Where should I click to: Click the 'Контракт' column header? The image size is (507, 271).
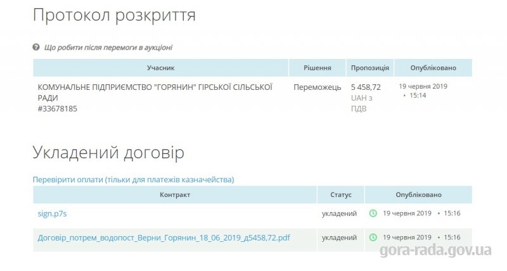pos(175,195)
